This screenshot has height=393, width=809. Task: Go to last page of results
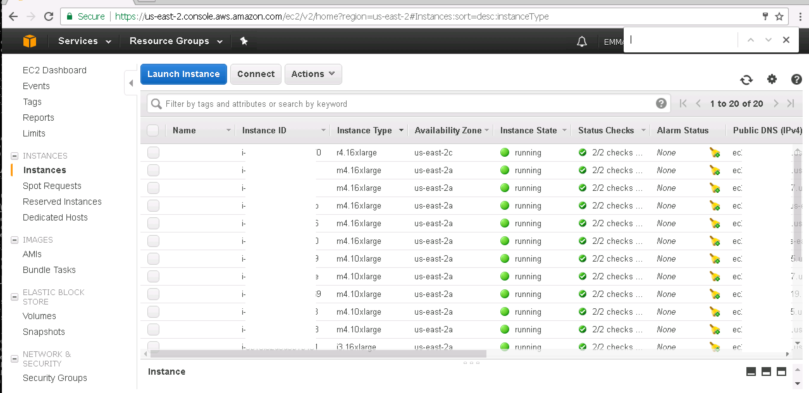[x=791, y=103]
